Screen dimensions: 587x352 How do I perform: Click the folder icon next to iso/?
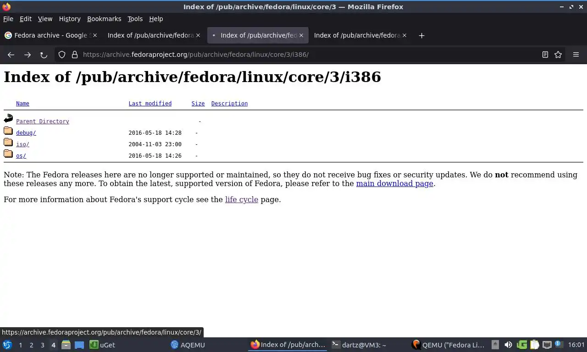[8, 143]
